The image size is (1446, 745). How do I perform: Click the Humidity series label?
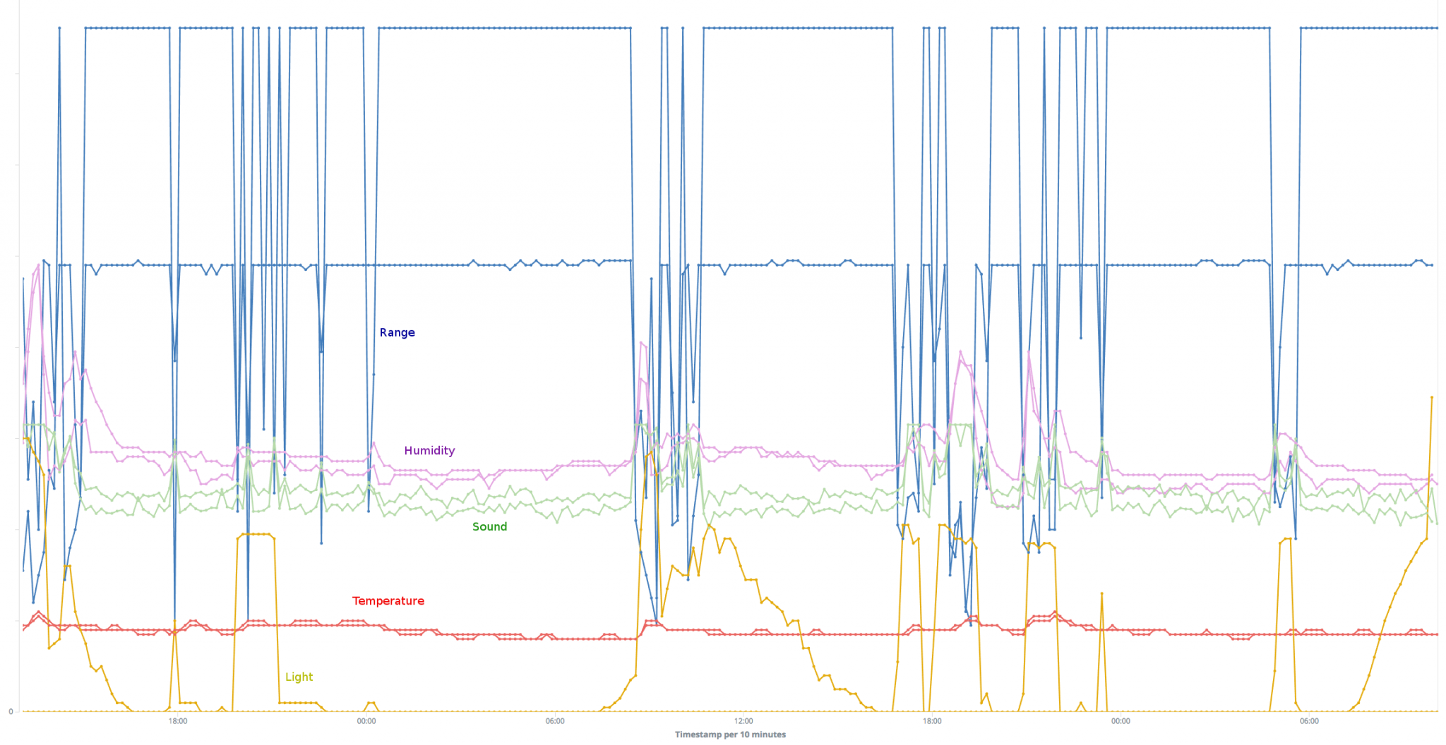point(429,450)
